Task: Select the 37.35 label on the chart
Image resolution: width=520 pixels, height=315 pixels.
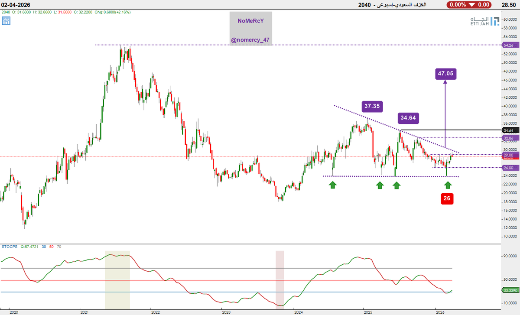Action: pyautogui.click(x=373, y=106)
